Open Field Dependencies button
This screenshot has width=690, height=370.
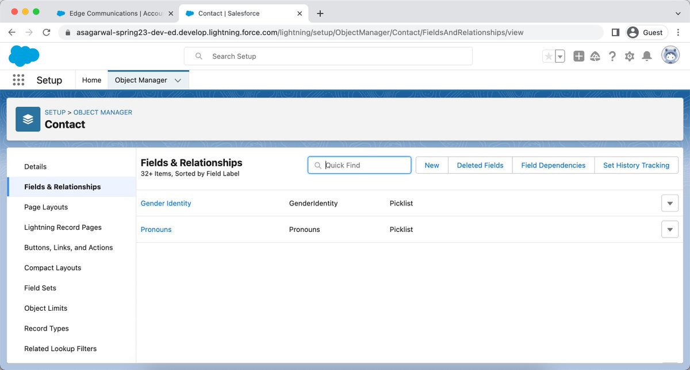(x=553, y=165)
